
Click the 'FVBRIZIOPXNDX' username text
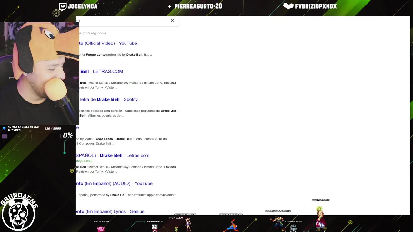(316, 6)
